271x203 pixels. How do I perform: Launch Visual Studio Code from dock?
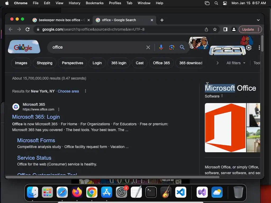pyautogui.click(x=181, y=192)
